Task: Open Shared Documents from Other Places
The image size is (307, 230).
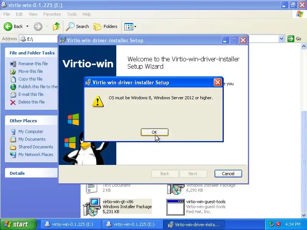Action: click(x=36, y=147)
